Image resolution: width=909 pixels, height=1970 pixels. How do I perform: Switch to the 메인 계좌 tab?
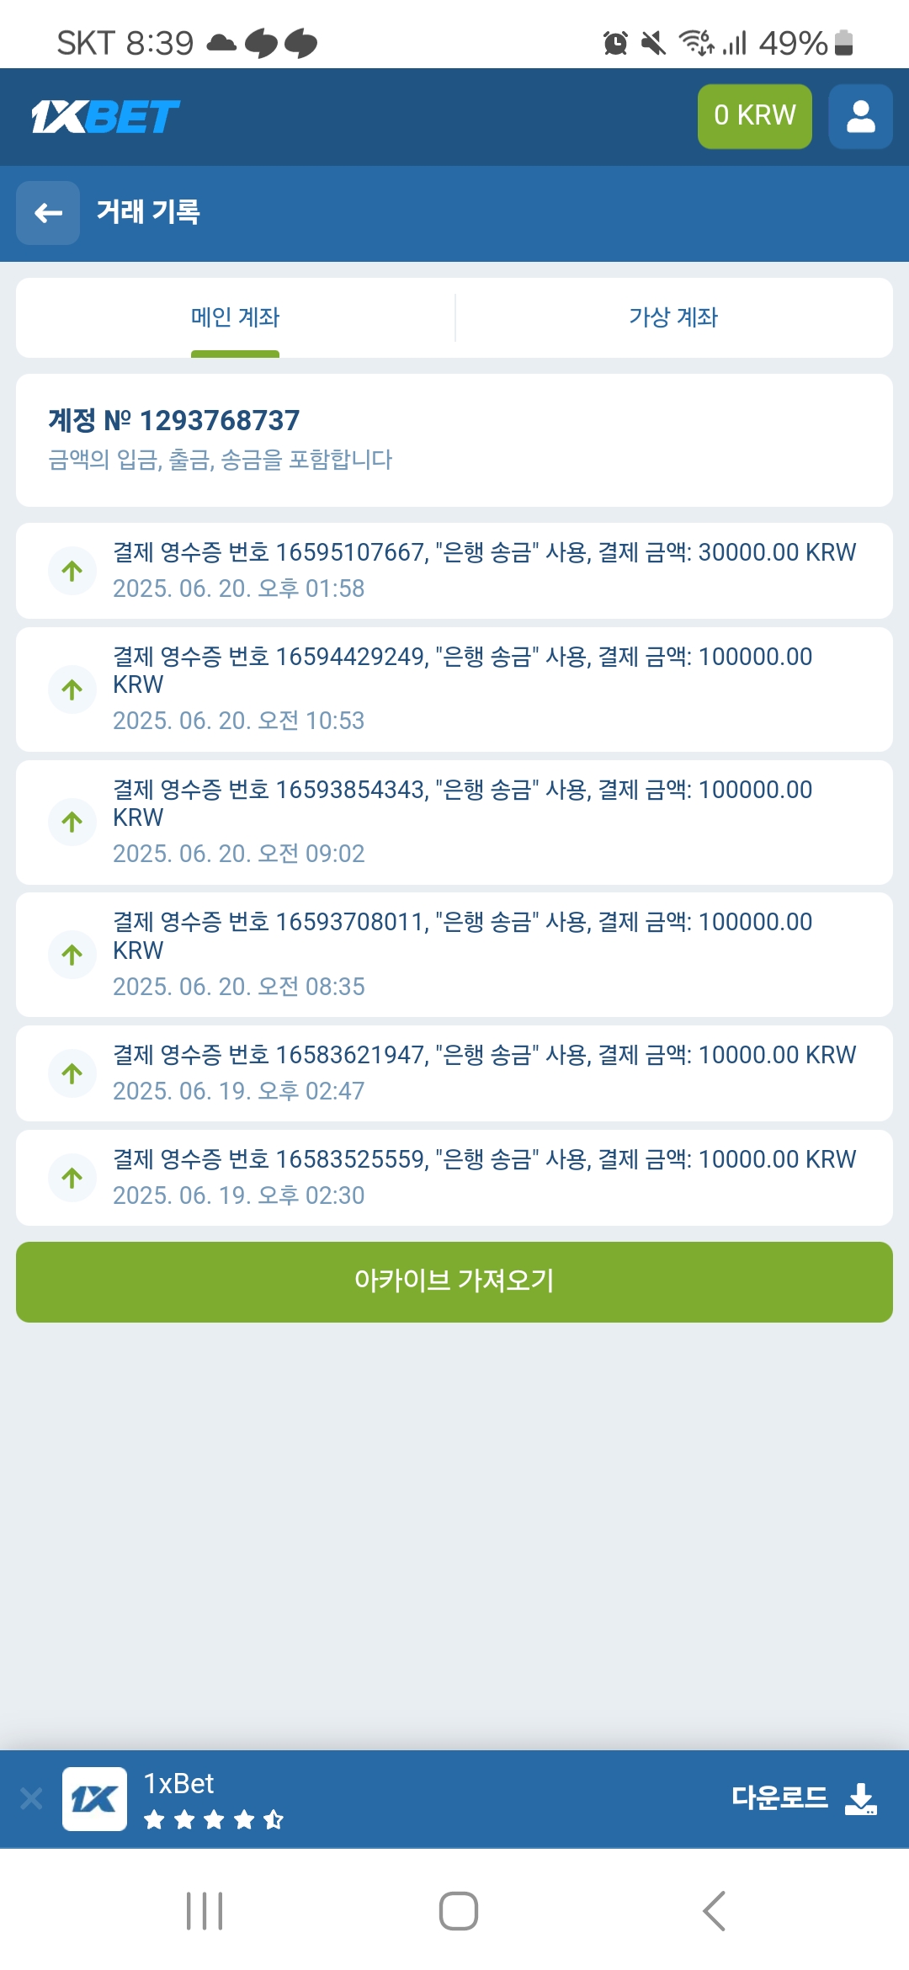click(235, 317)
